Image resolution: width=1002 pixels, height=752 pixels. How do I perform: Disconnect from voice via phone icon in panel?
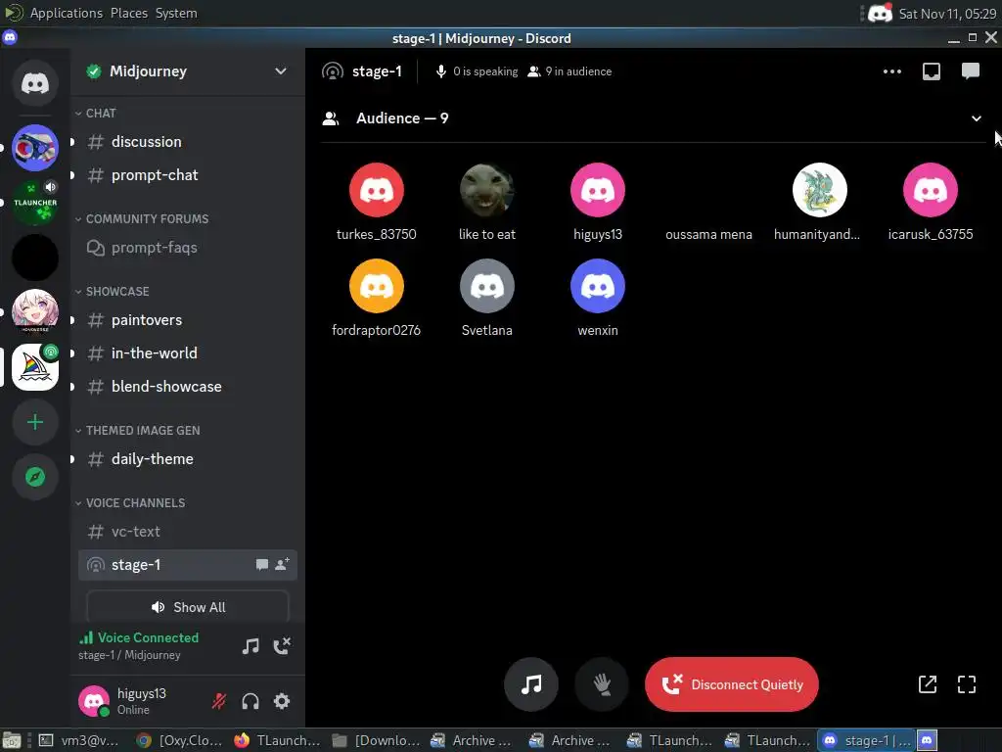pyautogui.click(x=282, y=646)
